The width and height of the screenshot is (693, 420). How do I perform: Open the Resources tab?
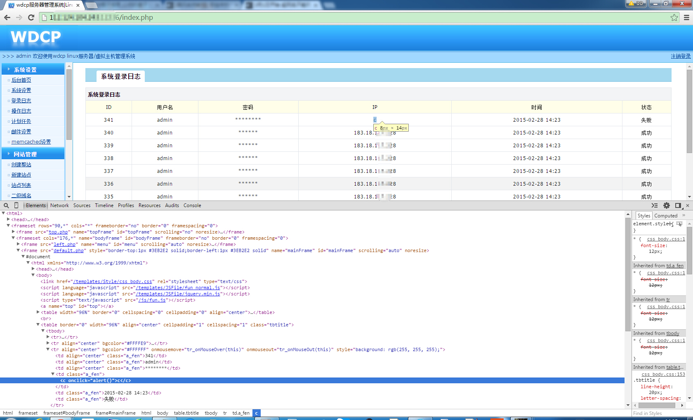point(149,205)
